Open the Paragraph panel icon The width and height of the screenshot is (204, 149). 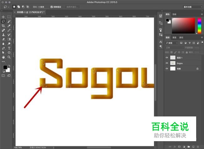coord(161,46)
